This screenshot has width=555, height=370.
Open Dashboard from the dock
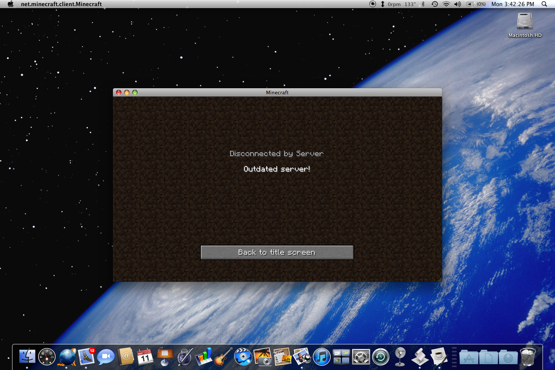[47, 357]
